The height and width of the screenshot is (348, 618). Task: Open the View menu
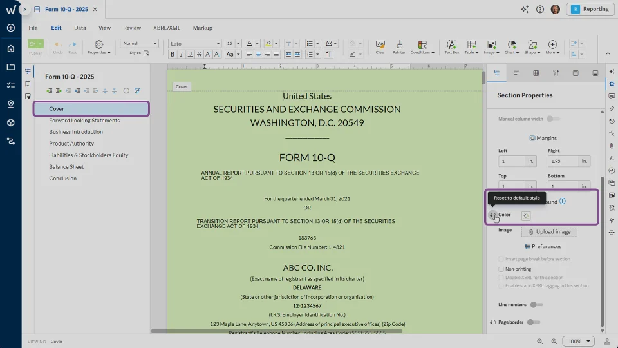point(104,28)
